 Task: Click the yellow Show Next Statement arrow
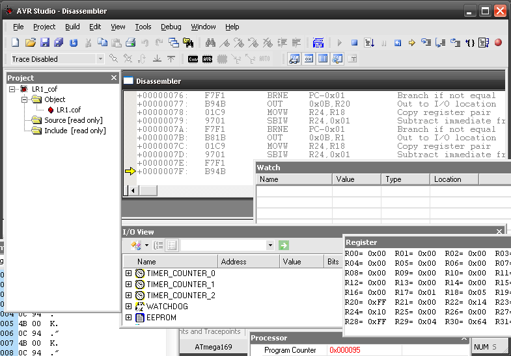tap(412, 43)
